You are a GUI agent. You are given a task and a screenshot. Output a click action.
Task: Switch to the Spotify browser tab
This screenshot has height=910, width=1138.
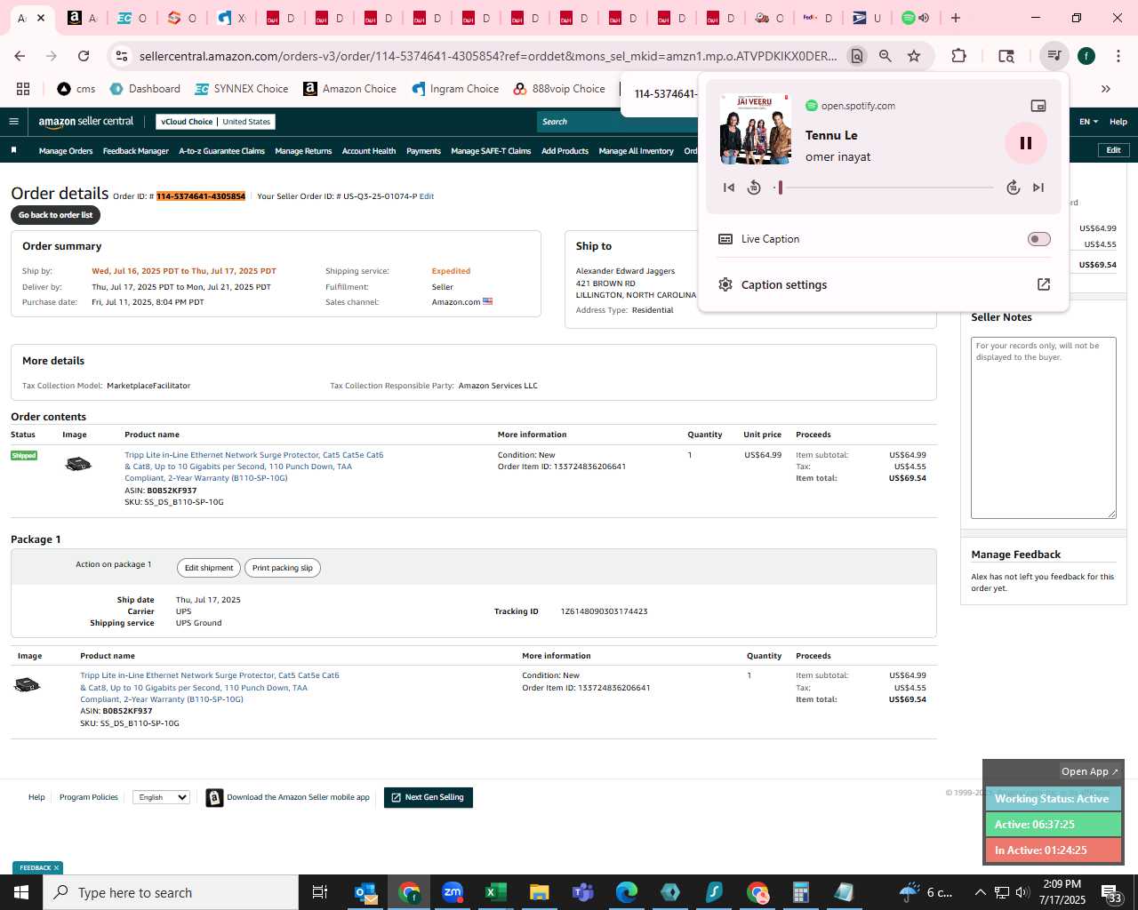(915, 18)
